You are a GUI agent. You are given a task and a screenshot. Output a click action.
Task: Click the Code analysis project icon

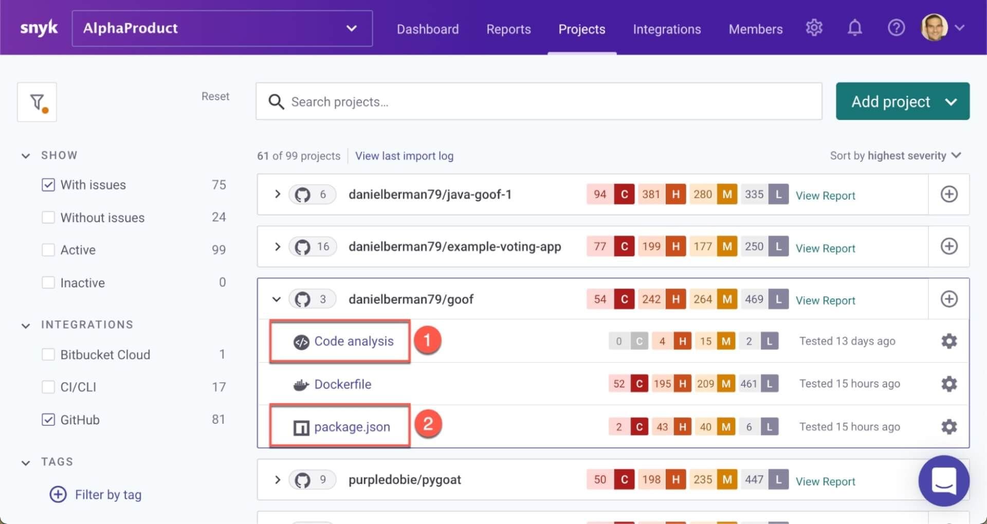tap(302, 340)
